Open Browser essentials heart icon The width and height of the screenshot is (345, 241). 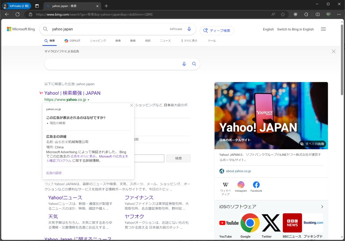click(328, 14)
